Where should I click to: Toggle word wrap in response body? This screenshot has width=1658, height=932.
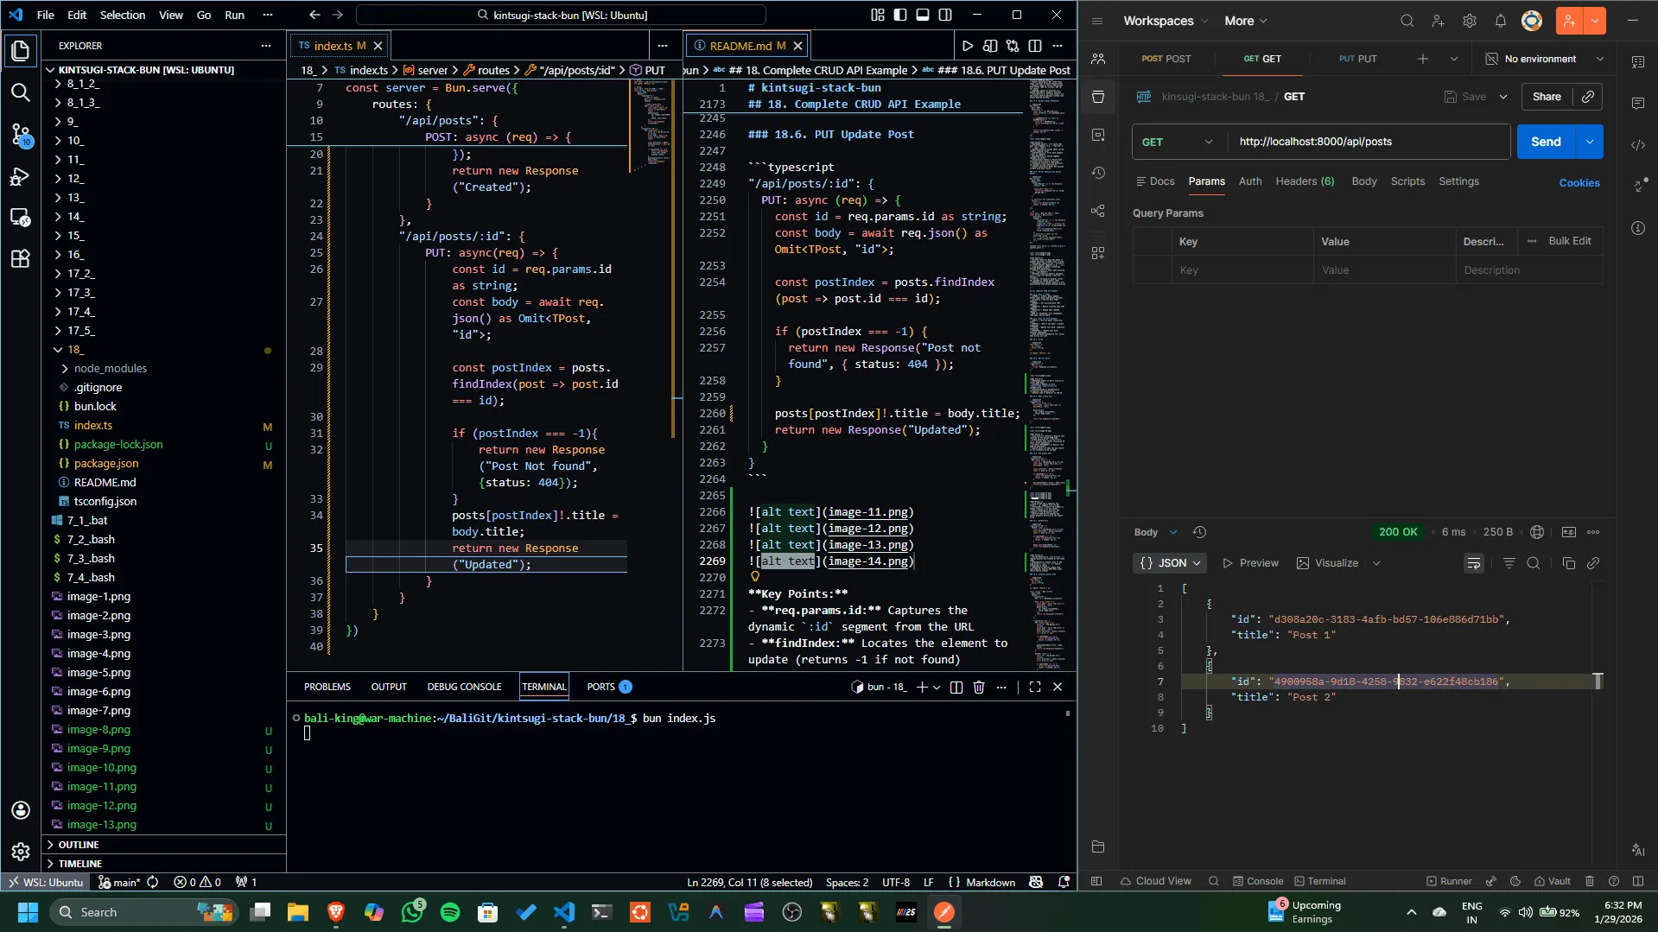pos(1474,563)
